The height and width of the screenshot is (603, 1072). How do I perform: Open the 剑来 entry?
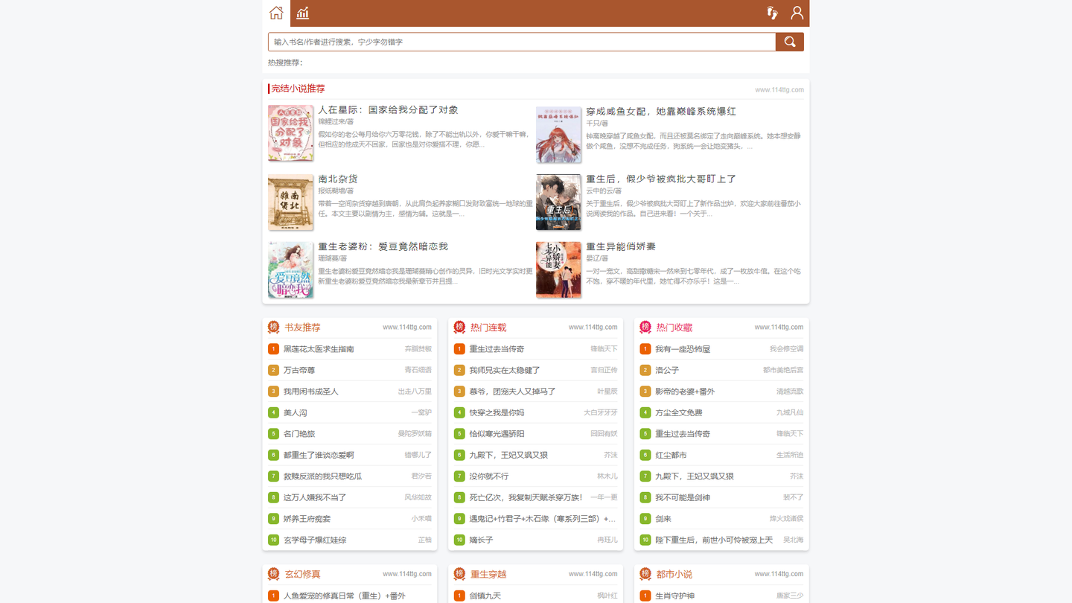pos(663,519)
